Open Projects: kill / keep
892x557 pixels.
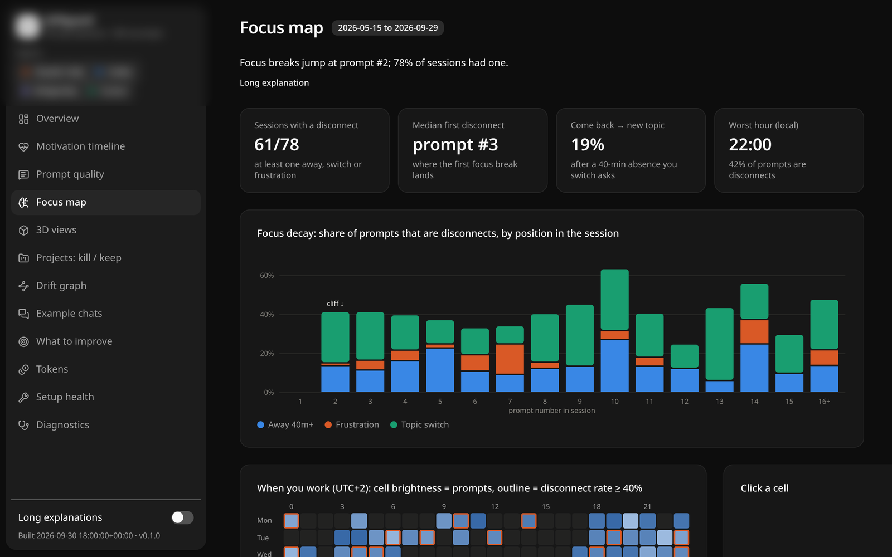(106, 258)
